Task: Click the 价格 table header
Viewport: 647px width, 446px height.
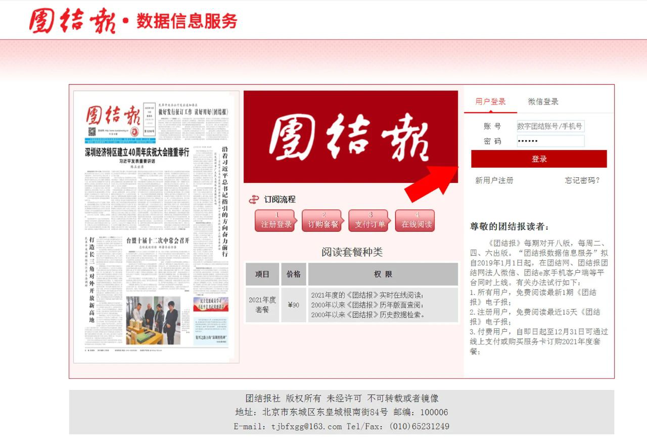Action: (x=293, y=274)
